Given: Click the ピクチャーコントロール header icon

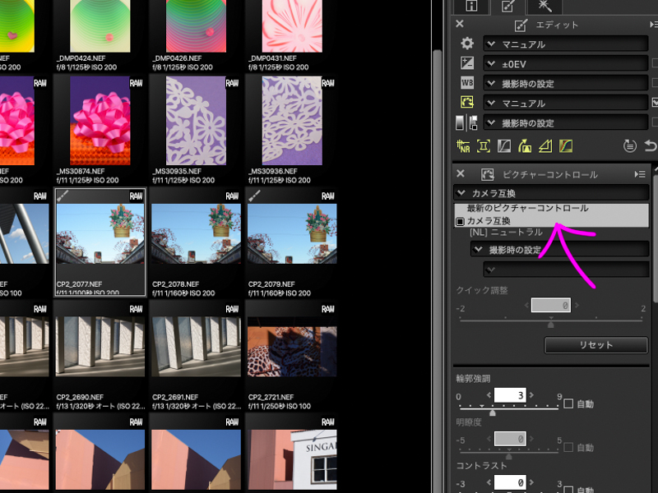Looking at the screenshot, I should (x=487, y=174).
